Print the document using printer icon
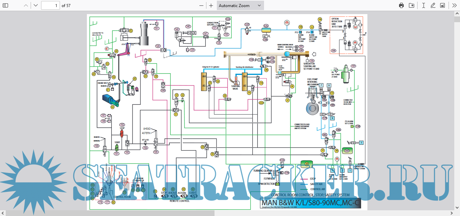460x216 pixels. [x=401, y=5]
